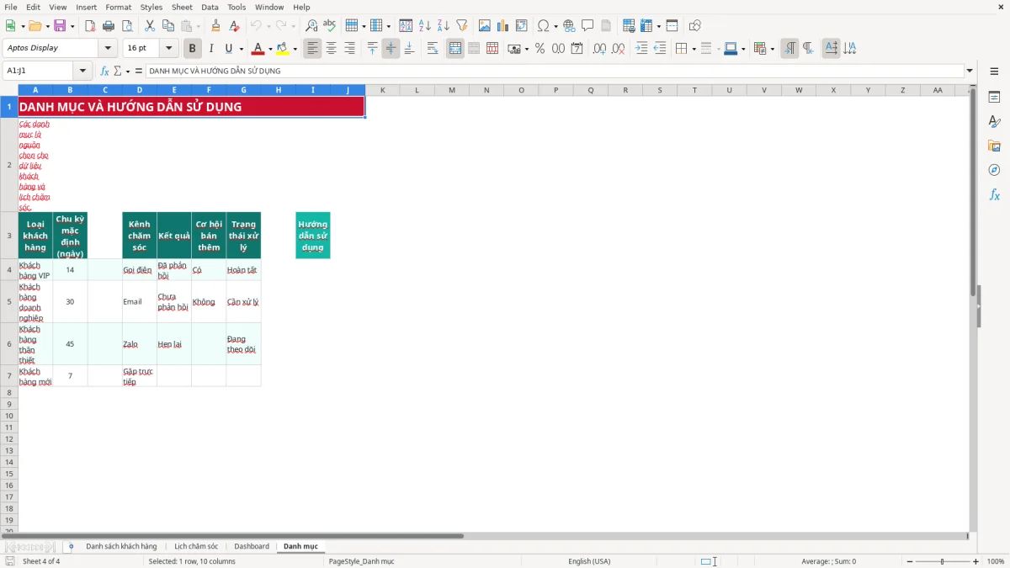Image resolution: width=1010 pixels, height=568 pixels.
Task: Click the Insert Chart icon
Action: pyautogui.click(x=503, y=26)
